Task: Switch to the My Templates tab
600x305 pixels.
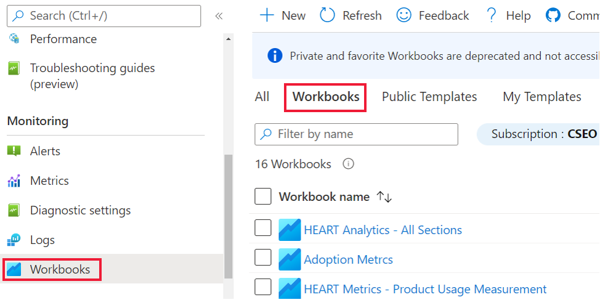Action: pyautogui.click(x=542, y=97)
